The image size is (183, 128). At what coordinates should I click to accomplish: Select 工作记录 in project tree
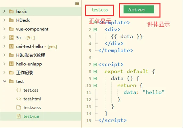click(x=25, y=73)
